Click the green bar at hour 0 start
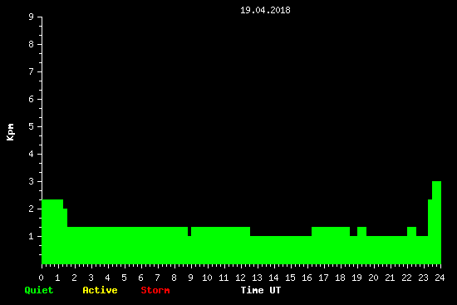The height and width of the screenshot is (305, 457). [52, 232]
